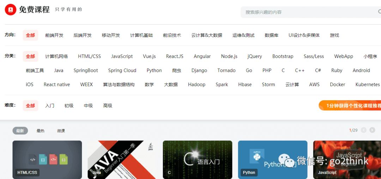Filter by Go category

pos(249,70)
